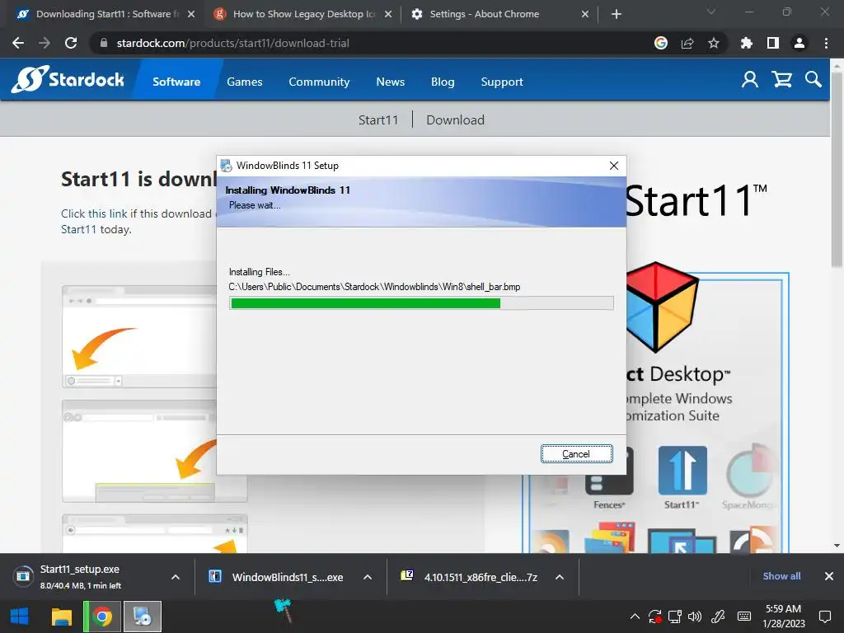Go back to the previous page
844x633 pixels.
click(18, 43)
